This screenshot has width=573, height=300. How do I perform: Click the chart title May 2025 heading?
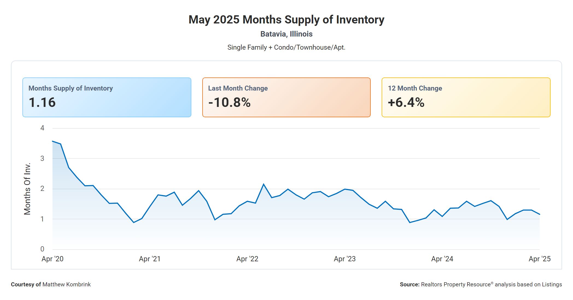pos(286,20)
